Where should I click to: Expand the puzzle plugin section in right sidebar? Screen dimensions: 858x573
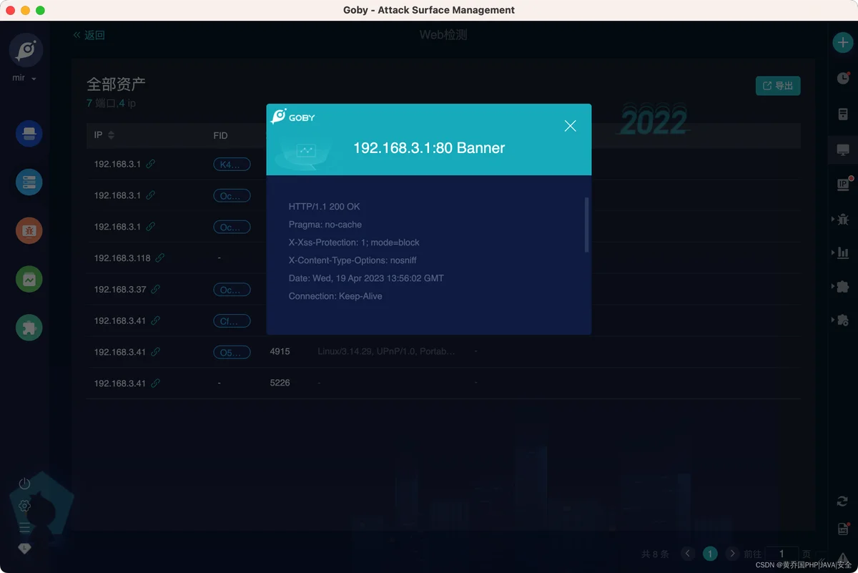(842, 286)
